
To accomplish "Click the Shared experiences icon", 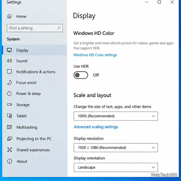I will 9,150.
